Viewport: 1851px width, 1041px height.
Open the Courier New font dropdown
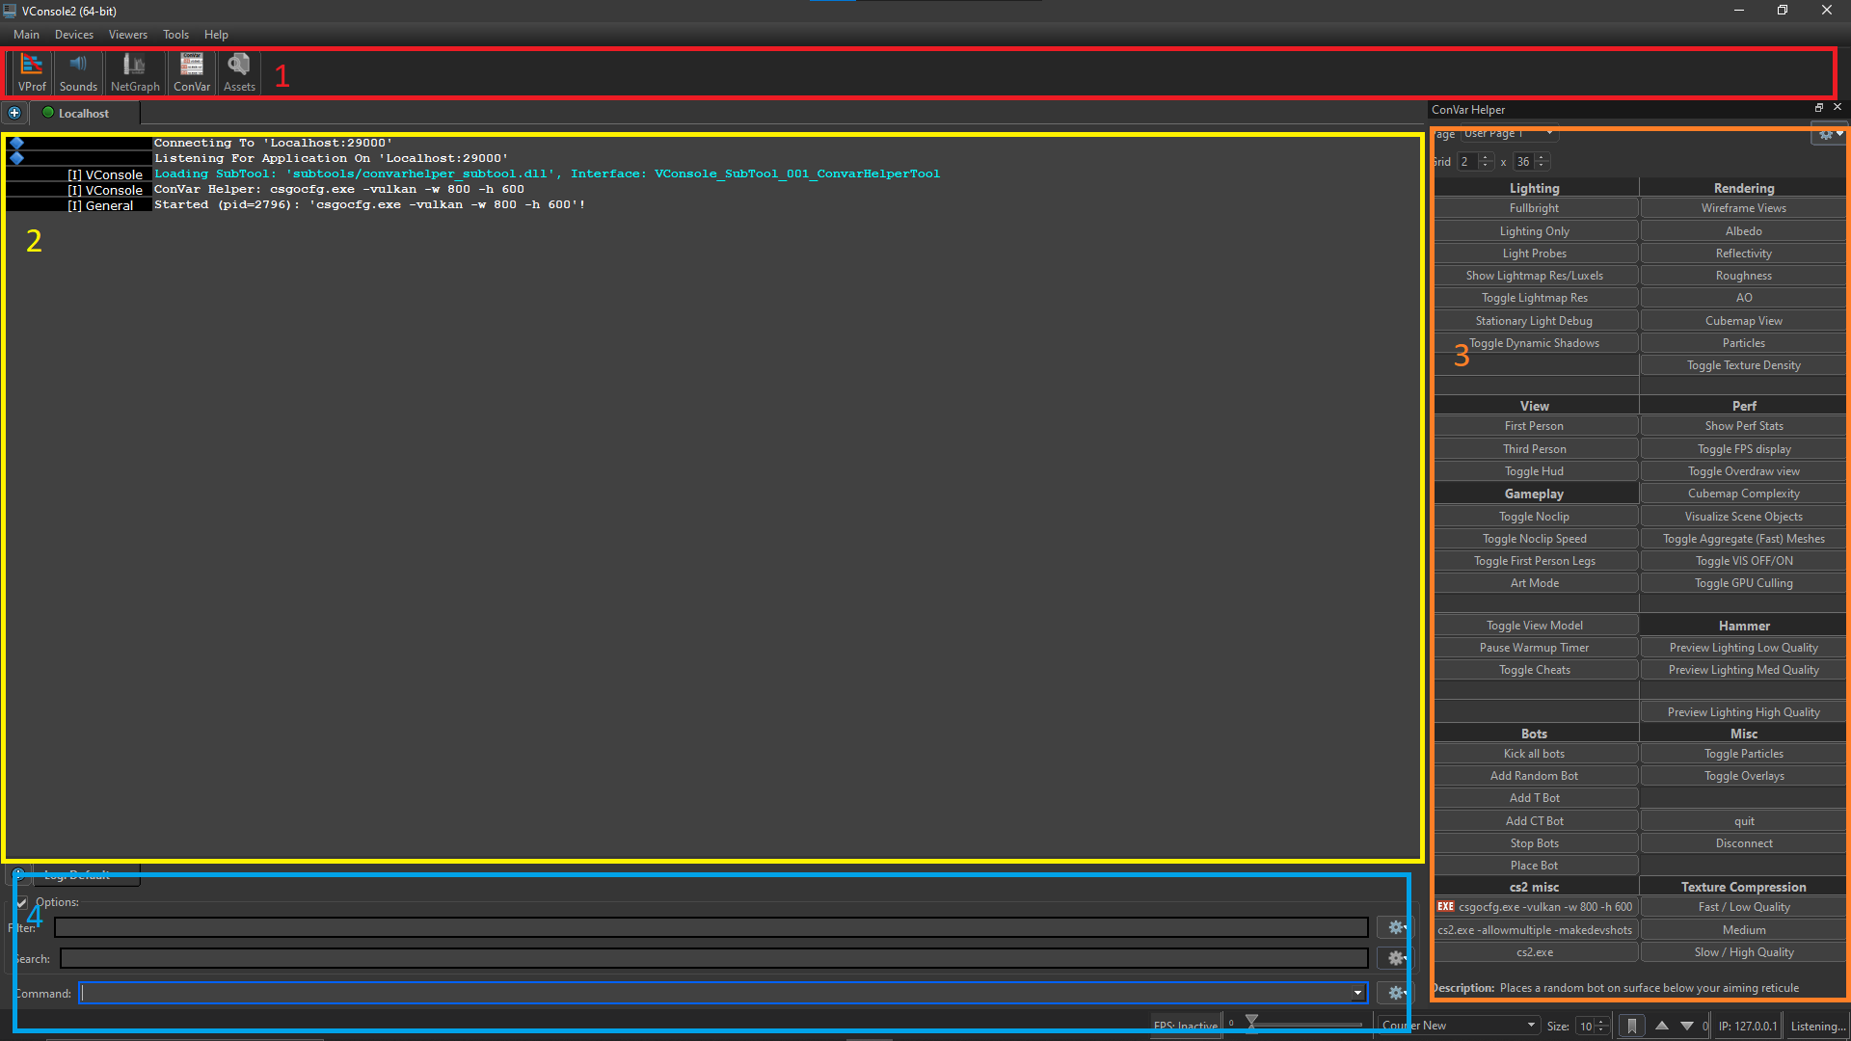1459,1026
